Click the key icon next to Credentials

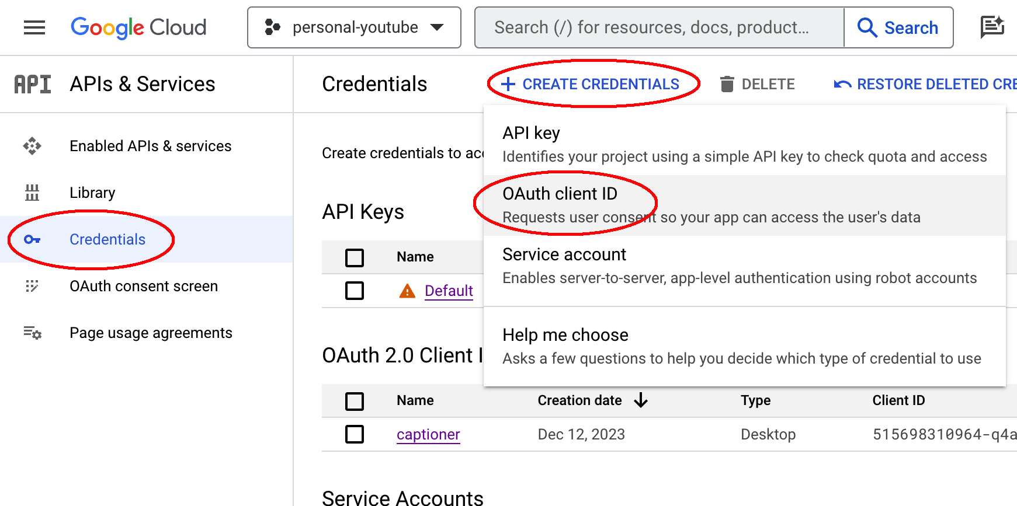(x=32, y=239)
